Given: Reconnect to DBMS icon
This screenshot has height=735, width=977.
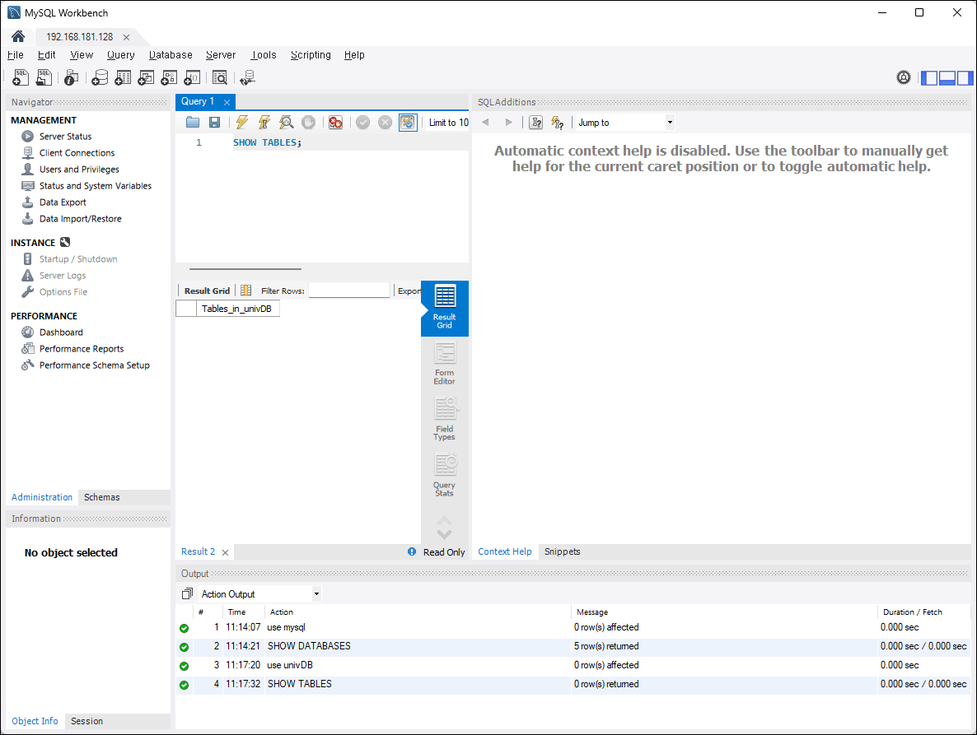Looking at the screenshot, I should tap(247, 77).
